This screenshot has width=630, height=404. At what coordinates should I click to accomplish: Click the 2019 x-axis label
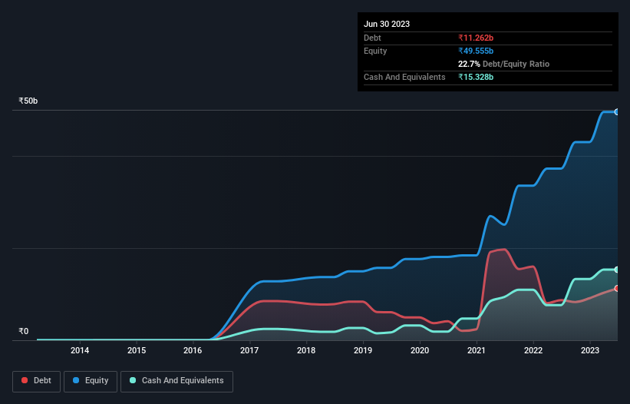pos(363,350)
